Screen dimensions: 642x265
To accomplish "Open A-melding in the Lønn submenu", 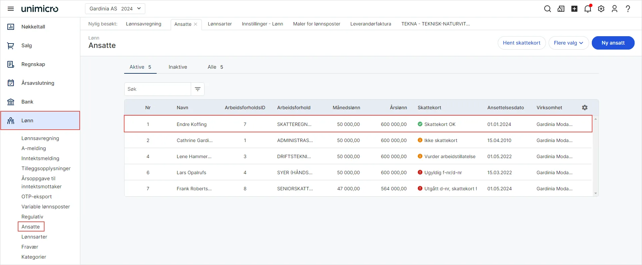I will click(33, 148).
